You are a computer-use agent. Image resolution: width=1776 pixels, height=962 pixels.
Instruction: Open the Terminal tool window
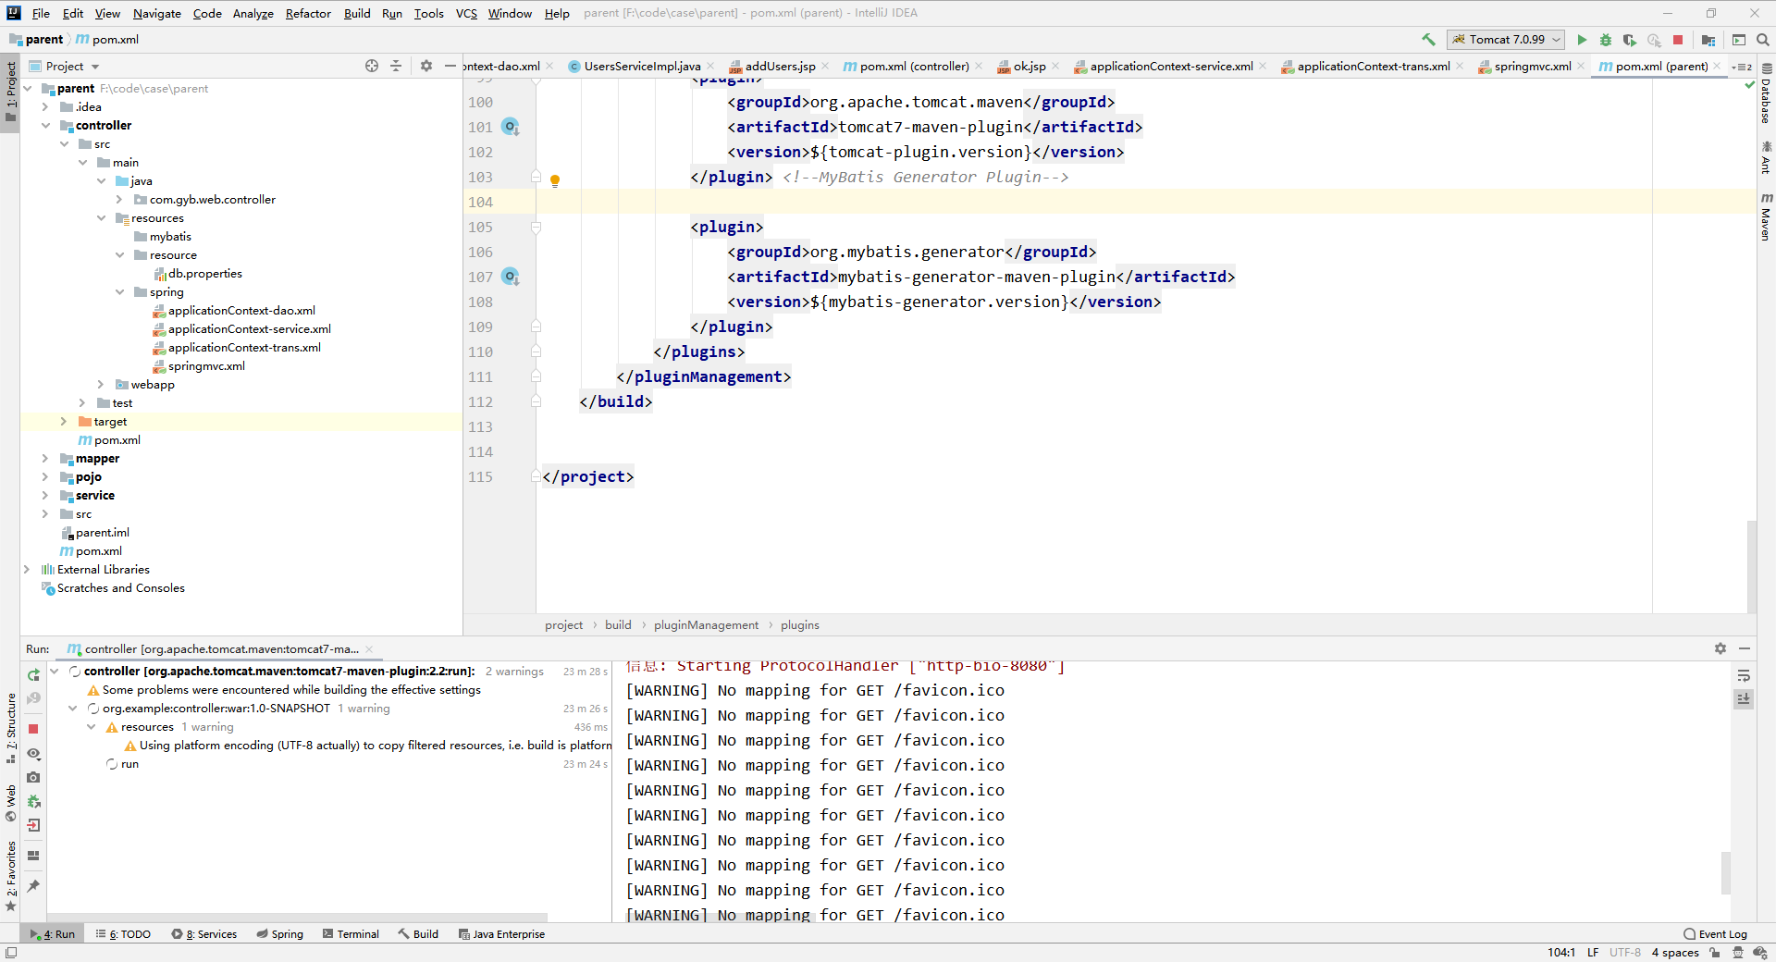click(x=351, y=934)
